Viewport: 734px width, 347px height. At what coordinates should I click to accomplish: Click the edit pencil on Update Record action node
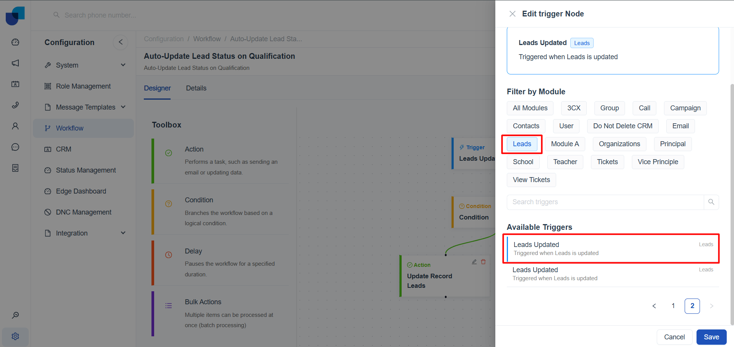point(474,262)
